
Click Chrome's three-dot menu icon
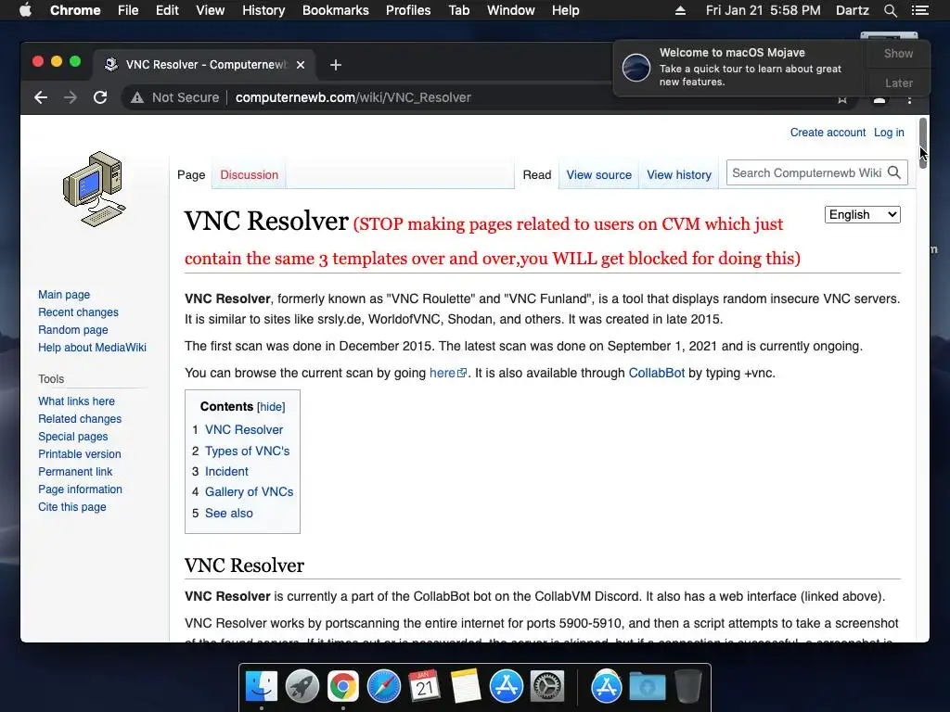(x=909, y=98)
